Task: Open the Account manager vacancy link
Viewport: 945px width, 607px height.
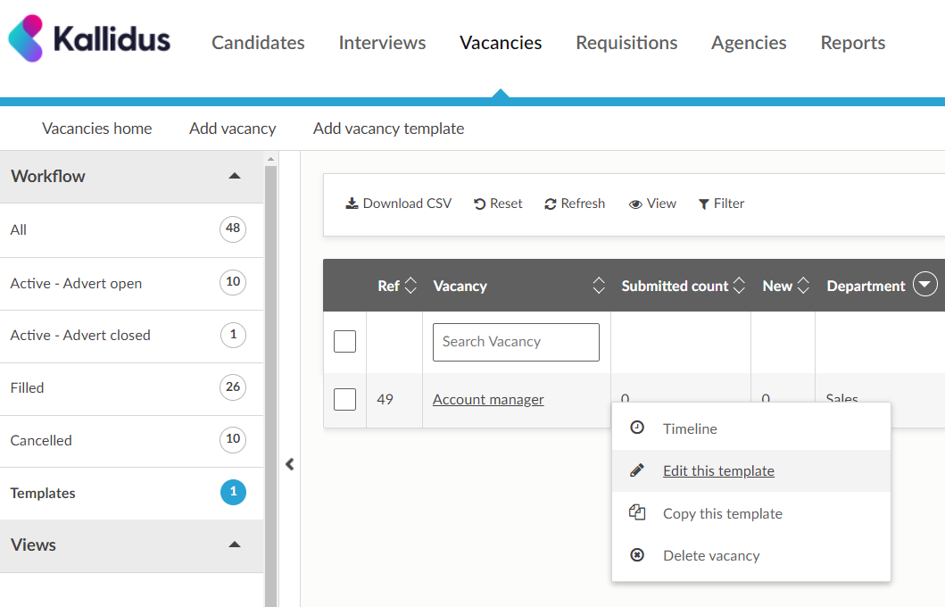Action: click(488, 399)
